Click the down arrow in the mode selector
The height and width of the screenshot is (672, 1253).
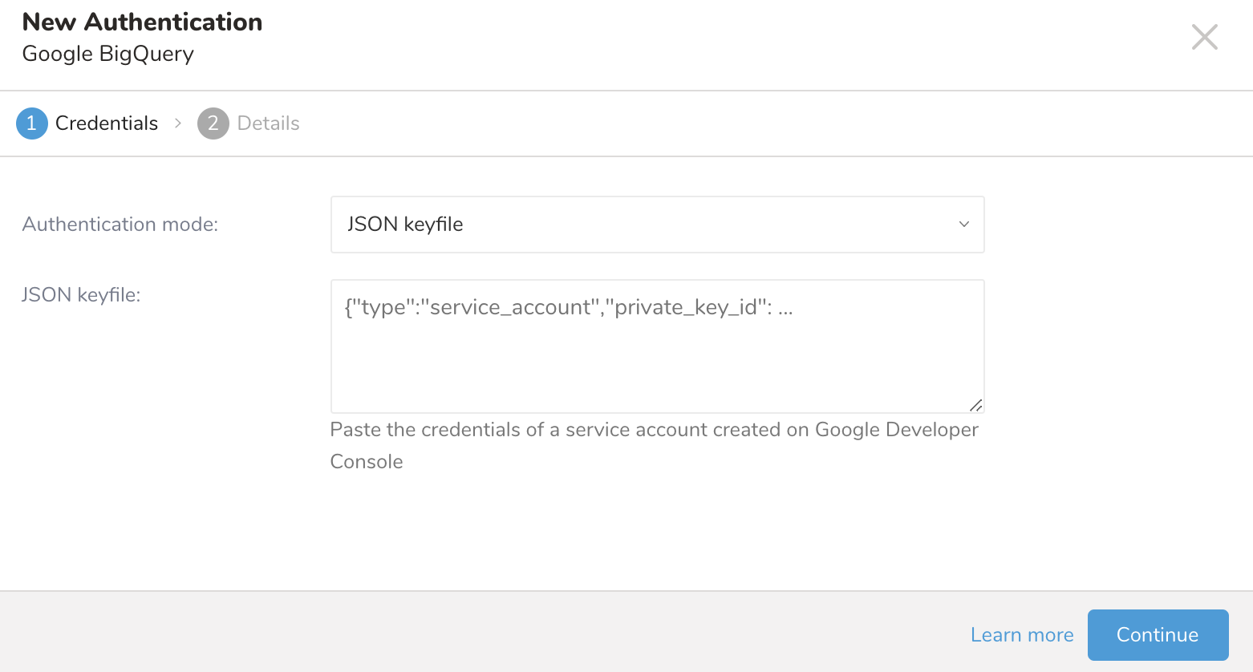963,225
